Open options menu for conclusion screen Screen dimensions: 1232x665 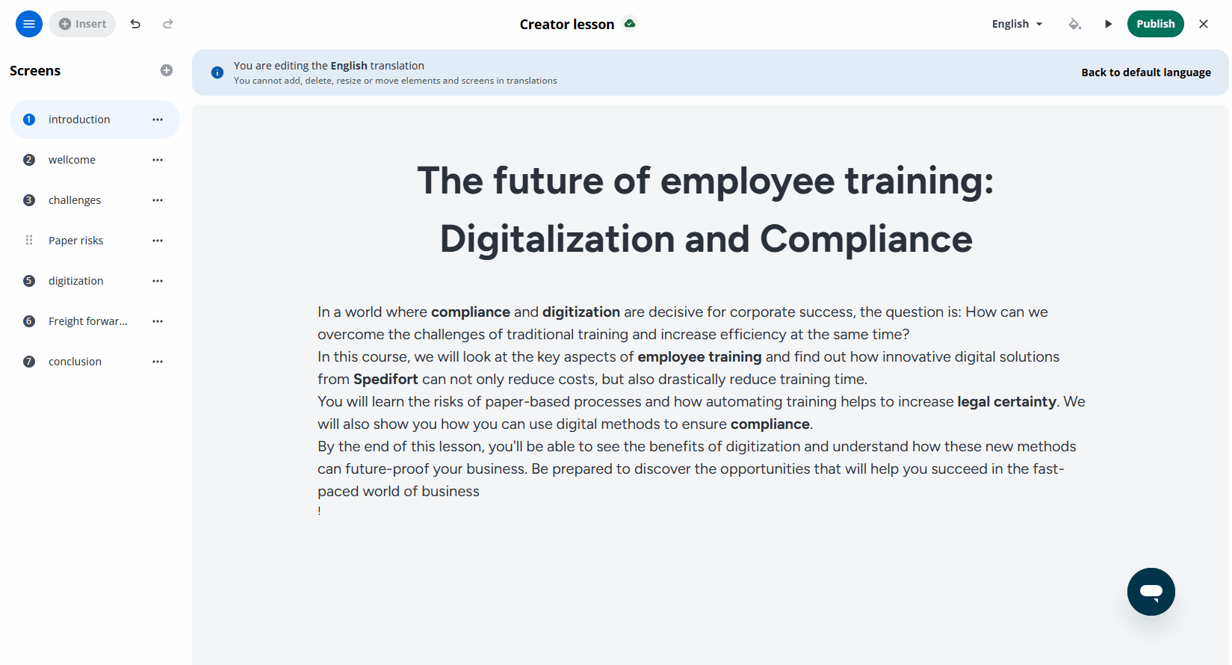tap(158, 362)
